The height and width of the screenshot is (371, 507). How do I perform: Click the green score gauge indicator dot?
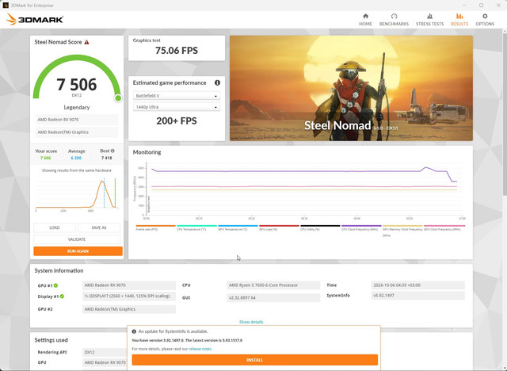click(x=118, y=98)
